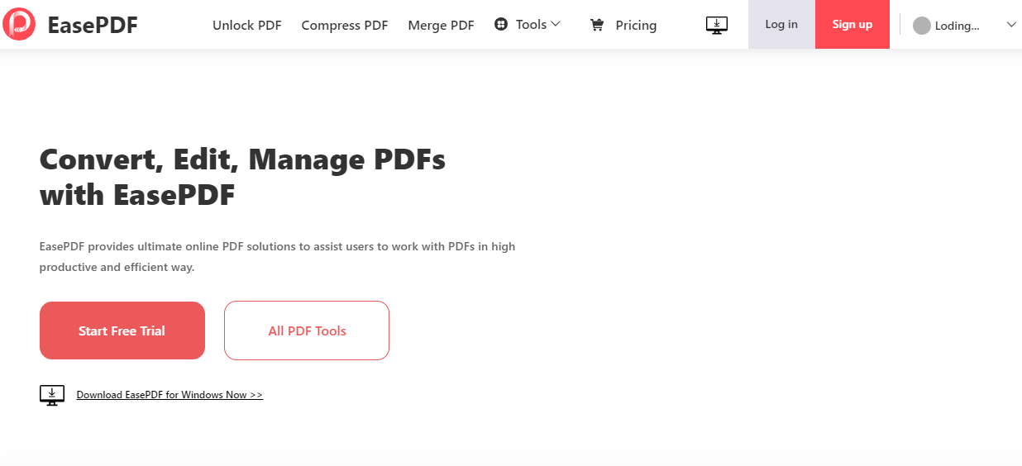Click the All PDF Tools button

pos(307,330)
